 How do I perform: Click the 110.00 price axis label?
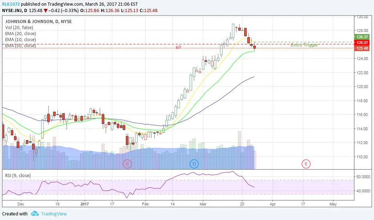click(x=362, y=157)
